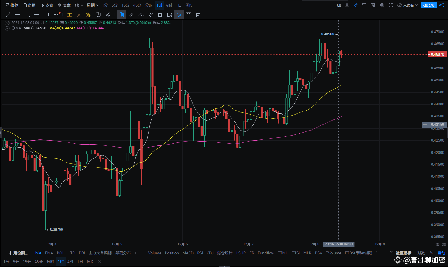Close the bottom timeframe bar with X
448x267 pixels.
pos(100,262)
